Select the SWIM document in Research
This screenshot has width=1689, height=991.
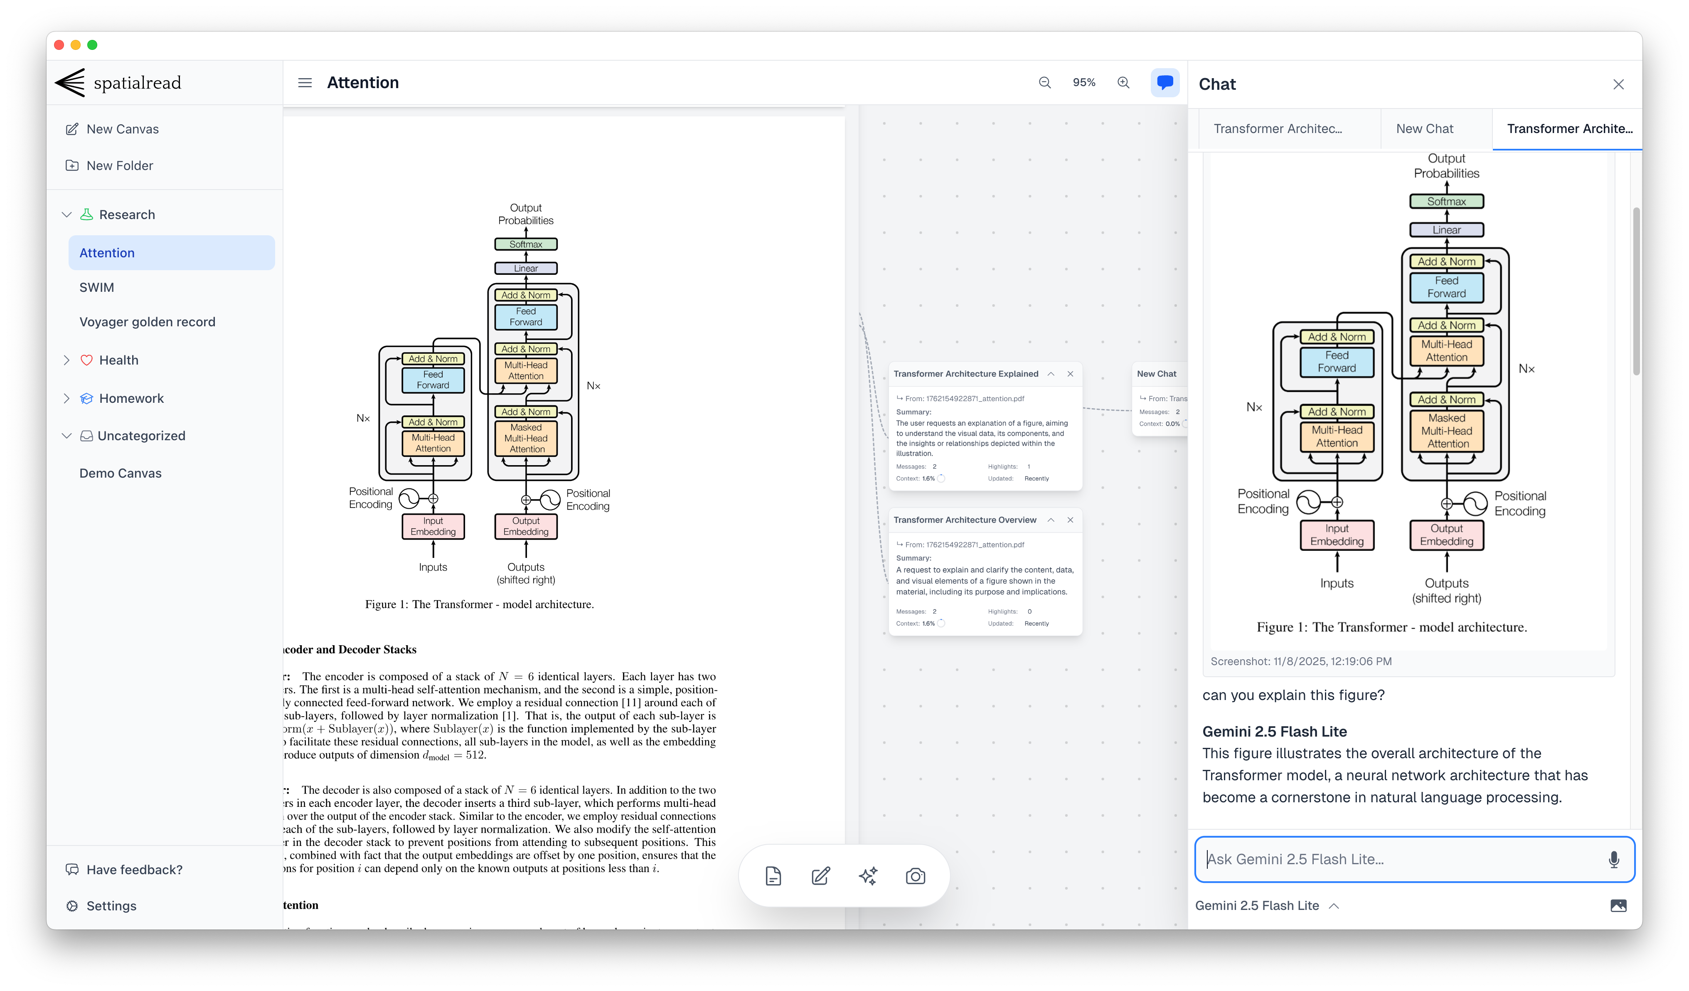pos(97,287)
